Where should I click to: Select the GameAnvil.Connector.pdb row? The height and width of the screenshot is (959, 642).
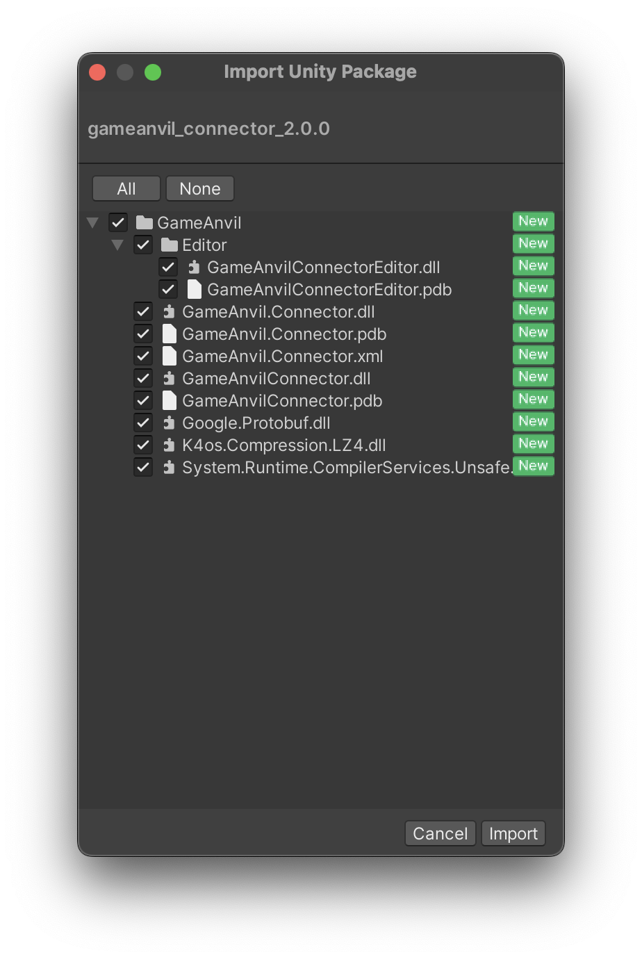coord(321,334)
